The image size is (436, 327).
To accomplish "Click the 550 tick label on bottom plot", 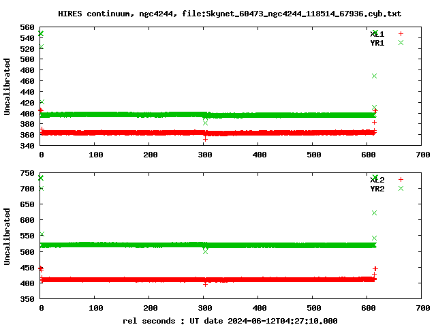I will click(x=27, y=236).
